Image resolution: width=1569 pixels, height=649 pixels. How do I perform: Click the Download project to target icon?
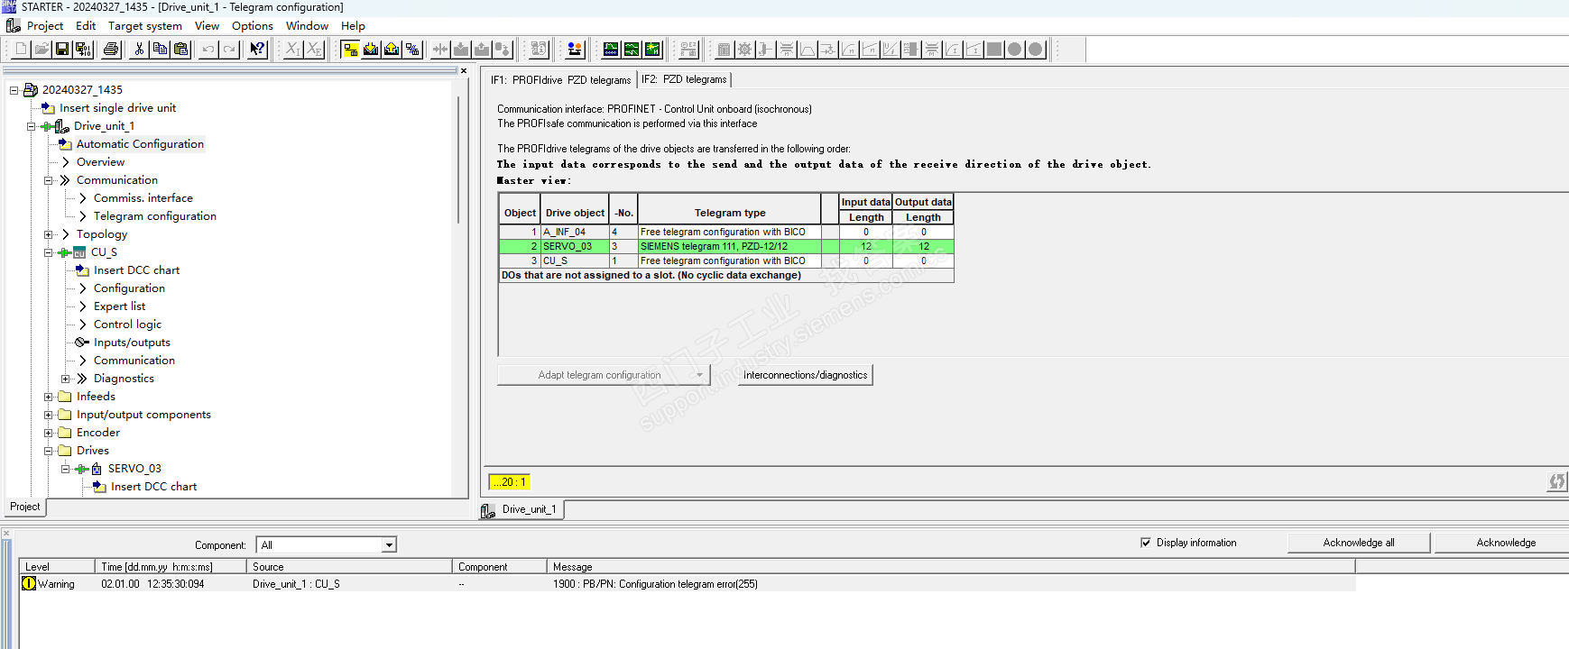pyautogui.click(x=371, y=49)
